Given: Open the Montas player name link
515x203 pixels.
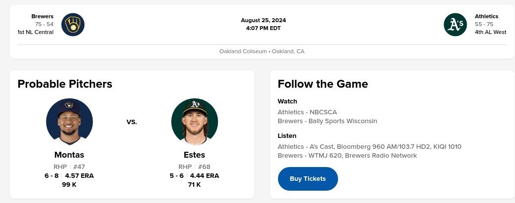Looking at the screenshot, I should [x=69, y=155].
